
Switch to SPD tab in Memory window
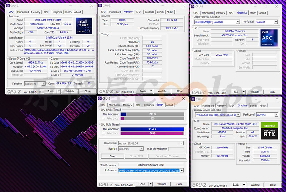(x=138, y=12)
